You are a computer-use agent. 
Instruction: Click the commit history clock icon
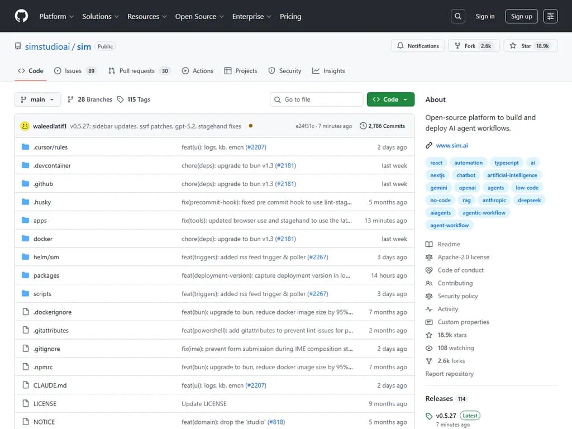point(363,126)
